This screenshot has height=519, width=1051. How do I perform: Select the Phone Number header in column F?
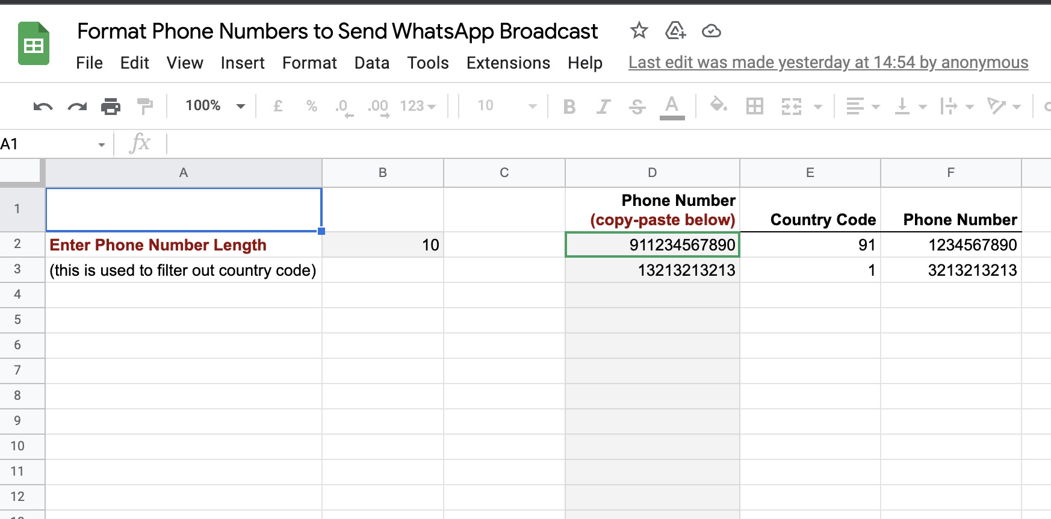click(x=951, y=210)
